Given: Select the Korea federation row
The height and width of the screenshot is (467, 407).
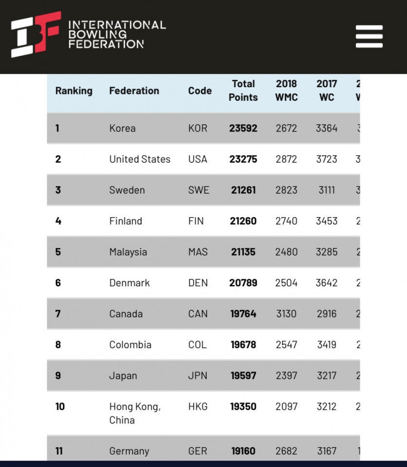Looking at the screenshot, I should click(x=122, y=129).
